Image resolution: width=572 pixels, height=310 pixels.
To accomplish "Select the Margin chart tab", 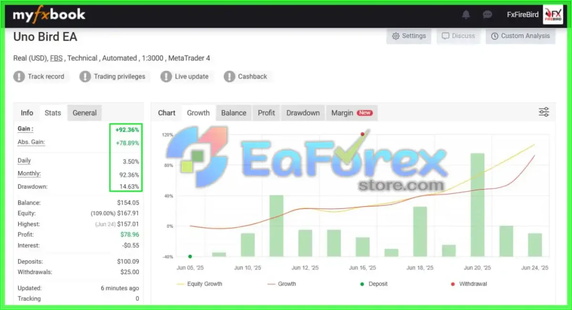I will 352,113.
